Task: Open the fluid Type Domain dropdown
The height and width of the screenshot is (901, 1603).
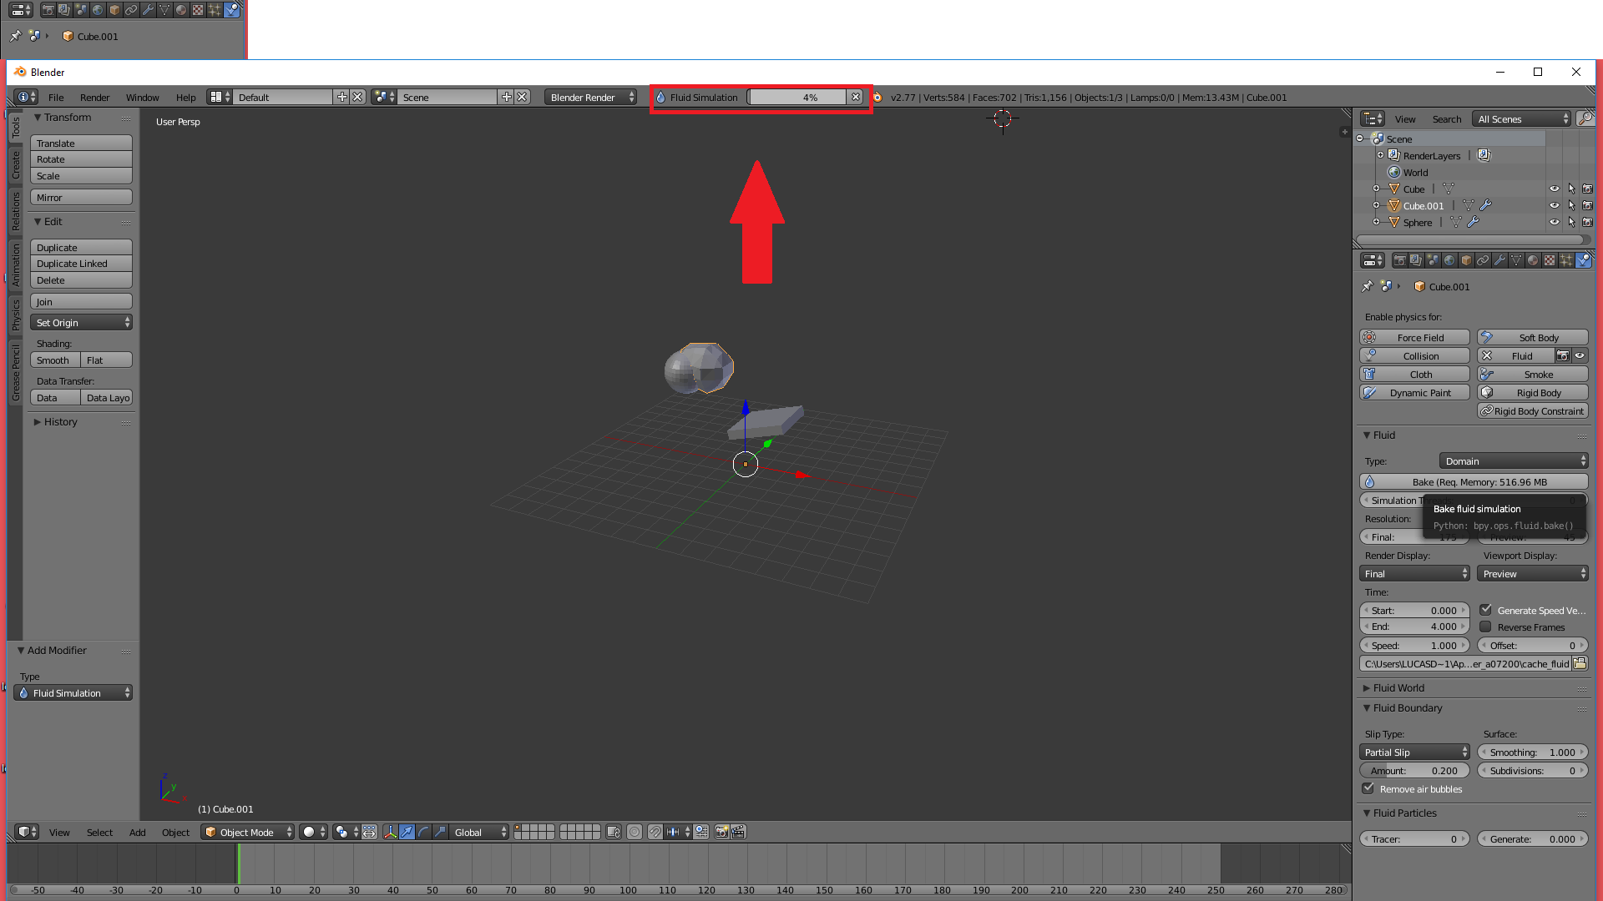Action: pyautogui.click(x=1513, y=461)
